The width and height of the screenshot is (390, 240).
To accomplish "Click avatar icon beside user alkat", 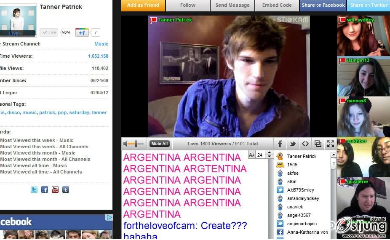I will [x=280, y=181].
